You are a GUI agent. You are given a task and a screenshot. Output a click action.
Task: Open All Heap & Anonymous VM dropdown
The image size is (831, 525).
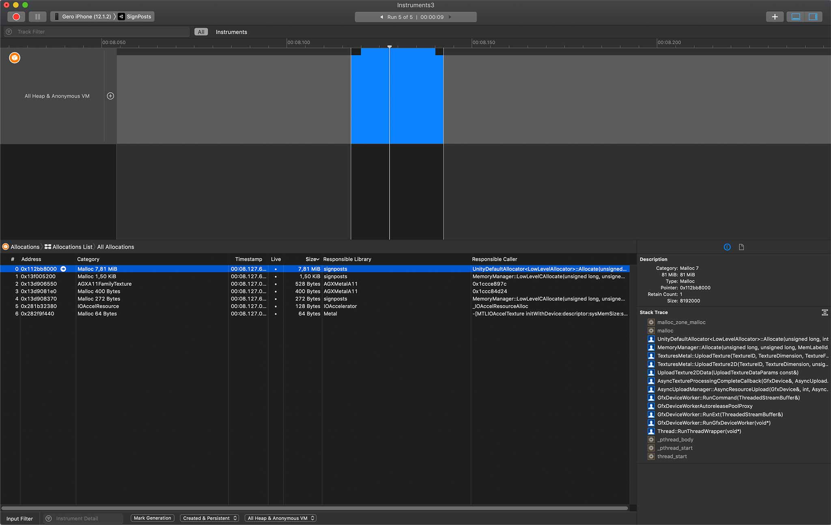(280, 518)
